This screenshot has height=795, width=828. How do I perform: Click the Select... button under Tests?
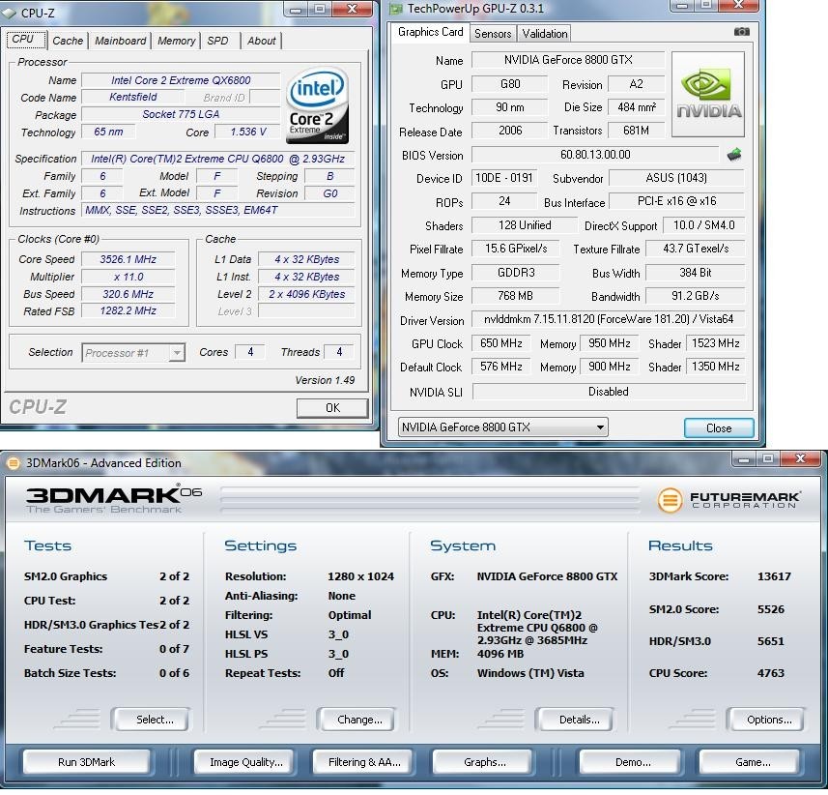coord(151,720)
